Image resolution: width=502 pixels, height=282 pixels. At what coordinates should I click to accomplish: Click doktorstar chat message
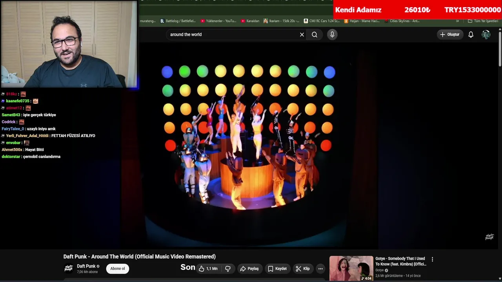point(31,157)
